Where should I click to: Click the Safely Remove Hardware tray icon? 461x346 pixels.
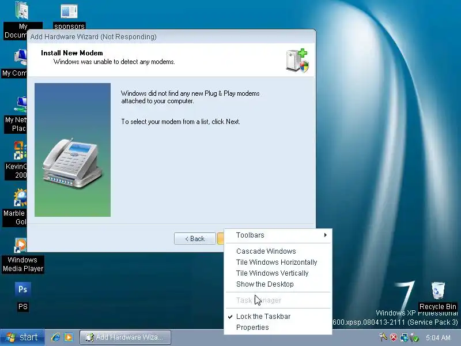tap(414, 337)
